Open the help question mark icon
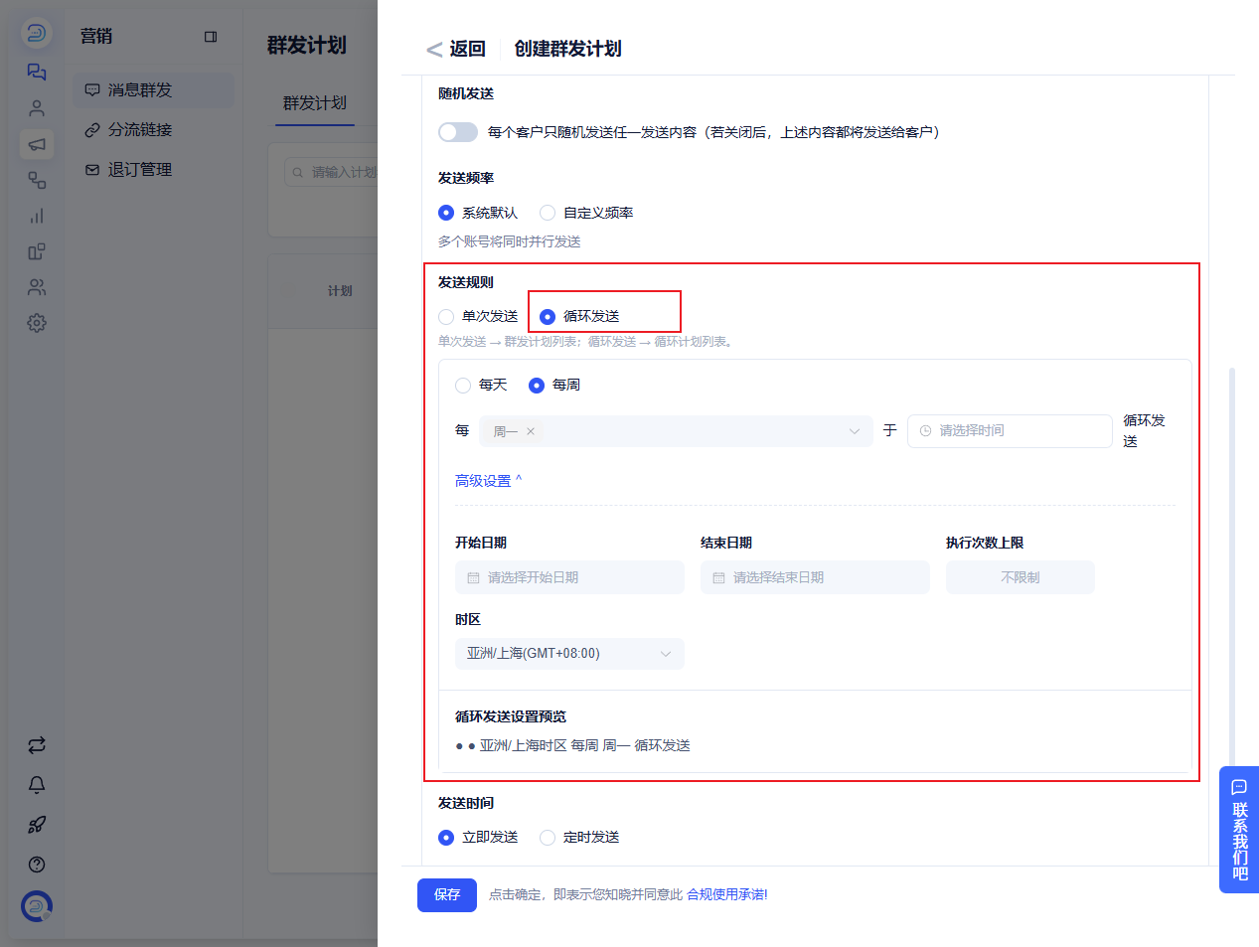Image resolution: width=1259 pixels, height=947 pixels. [x=37, y=865]
